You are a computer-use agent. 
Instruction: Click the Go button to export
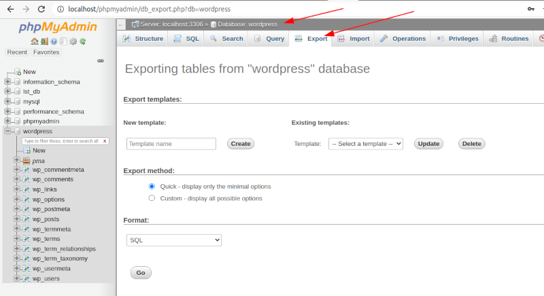point(141,273)
